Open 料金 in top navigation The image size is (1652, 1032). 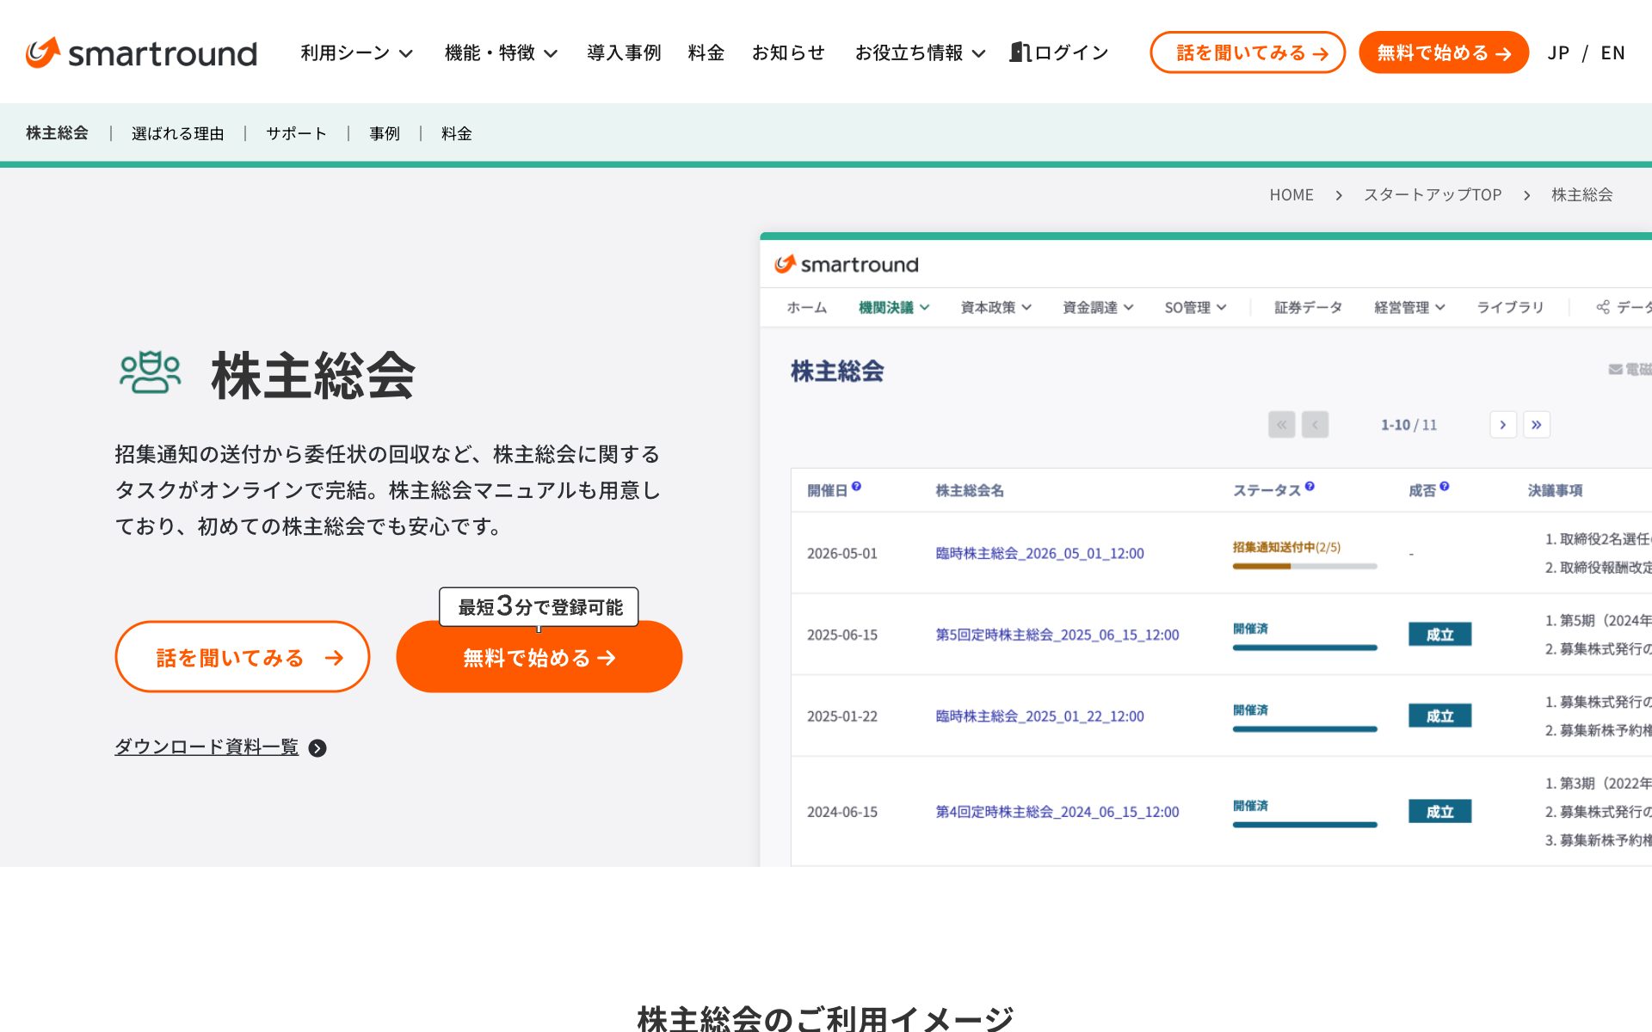pos(706,53)
